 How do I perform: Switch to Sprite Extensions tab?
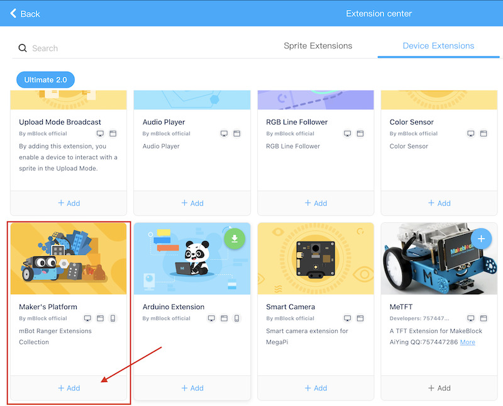tap(318, 45)
